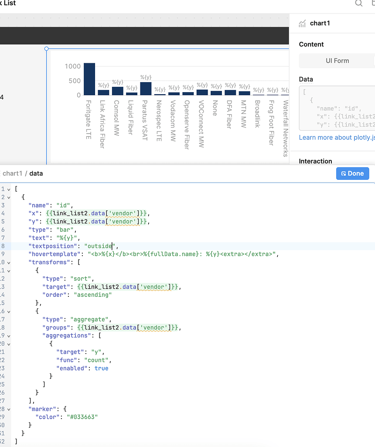Click the hovertemplate string on line 9

click(x=174, y=254)
